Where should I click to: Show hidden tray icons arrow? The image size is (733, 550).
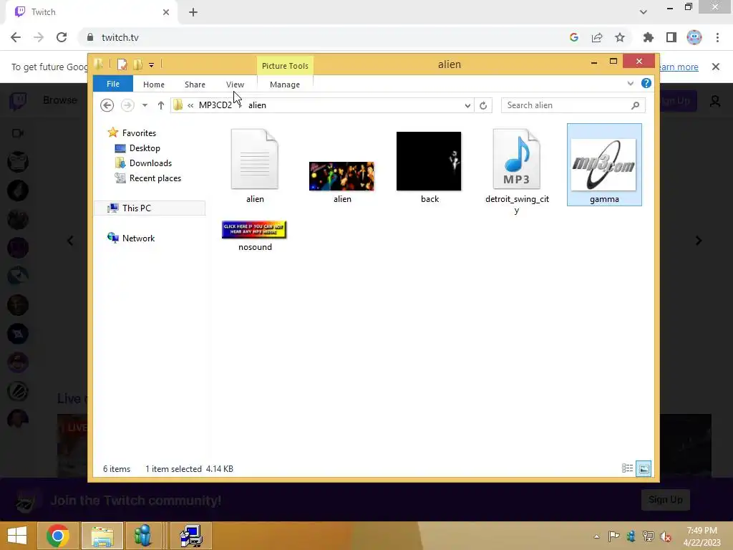click(x=596, y=536)
